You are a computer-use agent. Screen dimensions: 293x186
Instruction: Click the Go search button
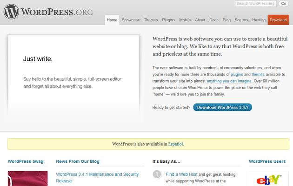[x=284, y=4]
